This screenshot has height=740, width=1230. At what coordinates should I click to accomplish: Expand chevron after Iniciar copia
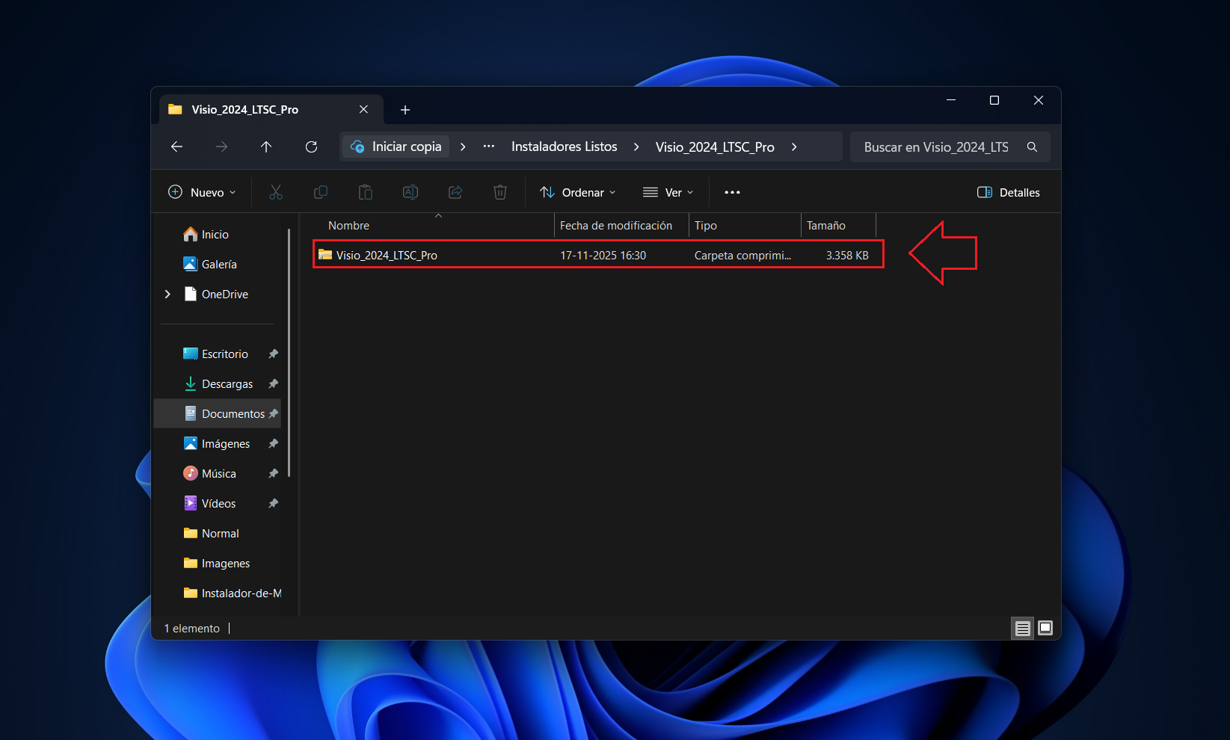463,147
